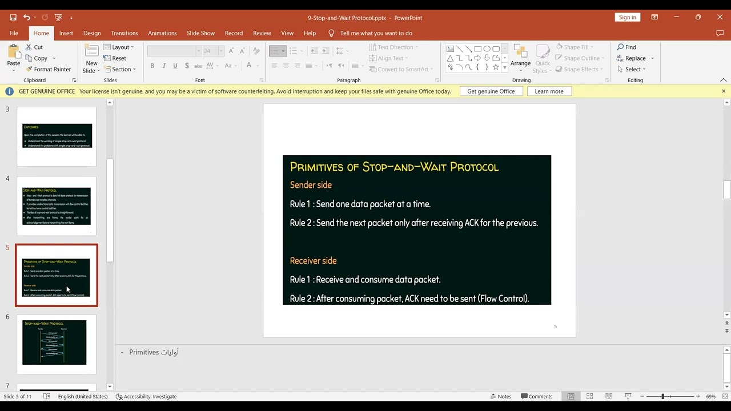Fit slide to current window icon

pyautogui.click(x=724, y=397)
